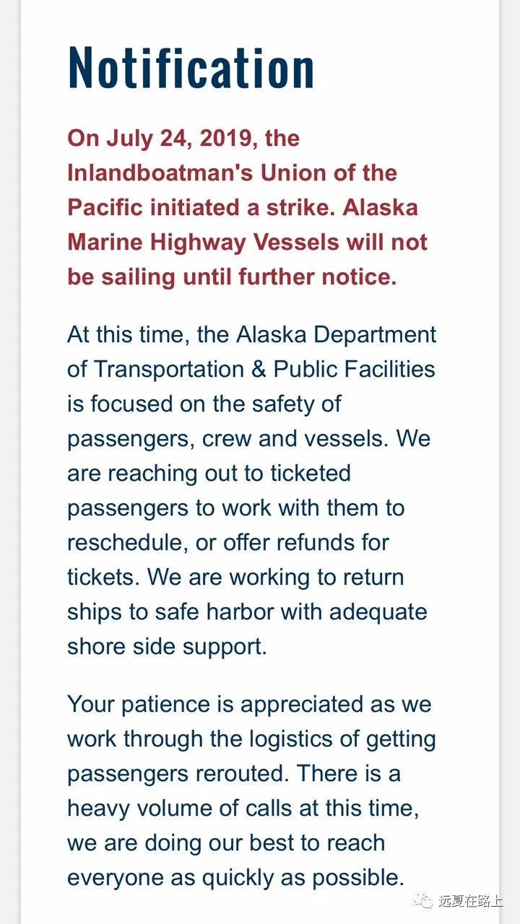Tap the final line 'everyone as quickly as possible.'
Viewport: 520px width, 924px height.
(x=235, y=877)
